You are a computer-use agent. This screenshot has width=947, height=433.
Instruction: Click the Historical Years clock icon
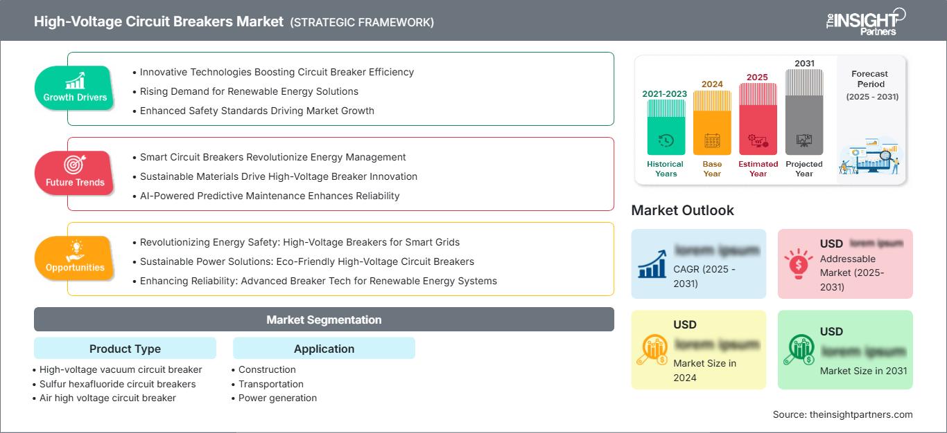click(x=666, y=140)
